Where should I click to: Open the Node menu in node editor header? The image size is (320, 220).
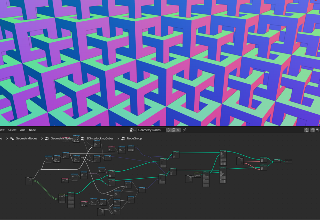click(32, 130)
